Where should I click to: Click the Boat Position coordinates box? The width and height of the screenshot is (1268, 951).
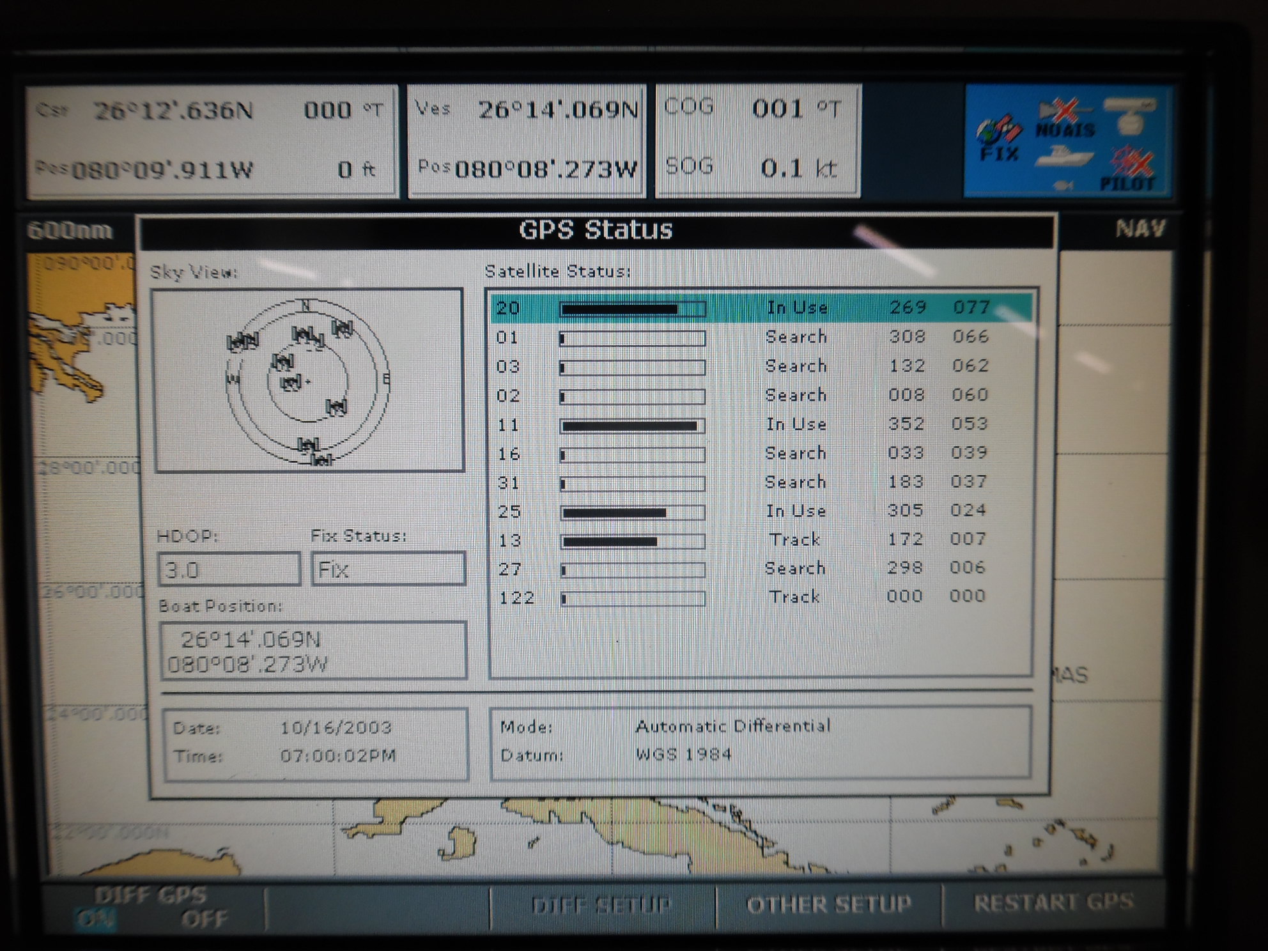[313, 651]
